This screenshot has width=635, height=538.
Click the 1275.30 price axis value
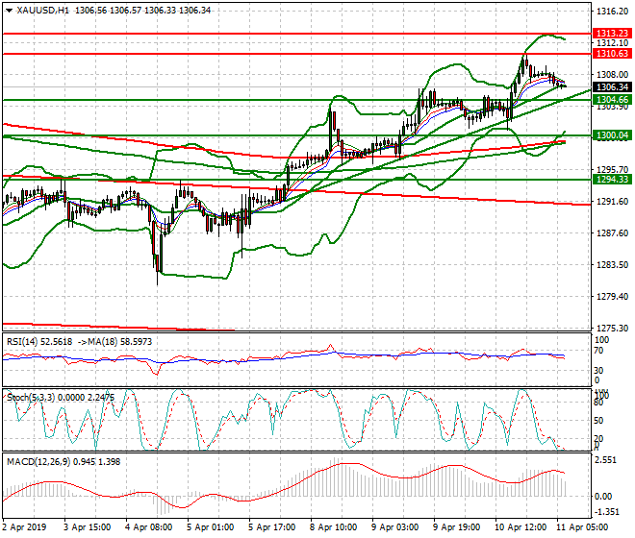(612, 328)
